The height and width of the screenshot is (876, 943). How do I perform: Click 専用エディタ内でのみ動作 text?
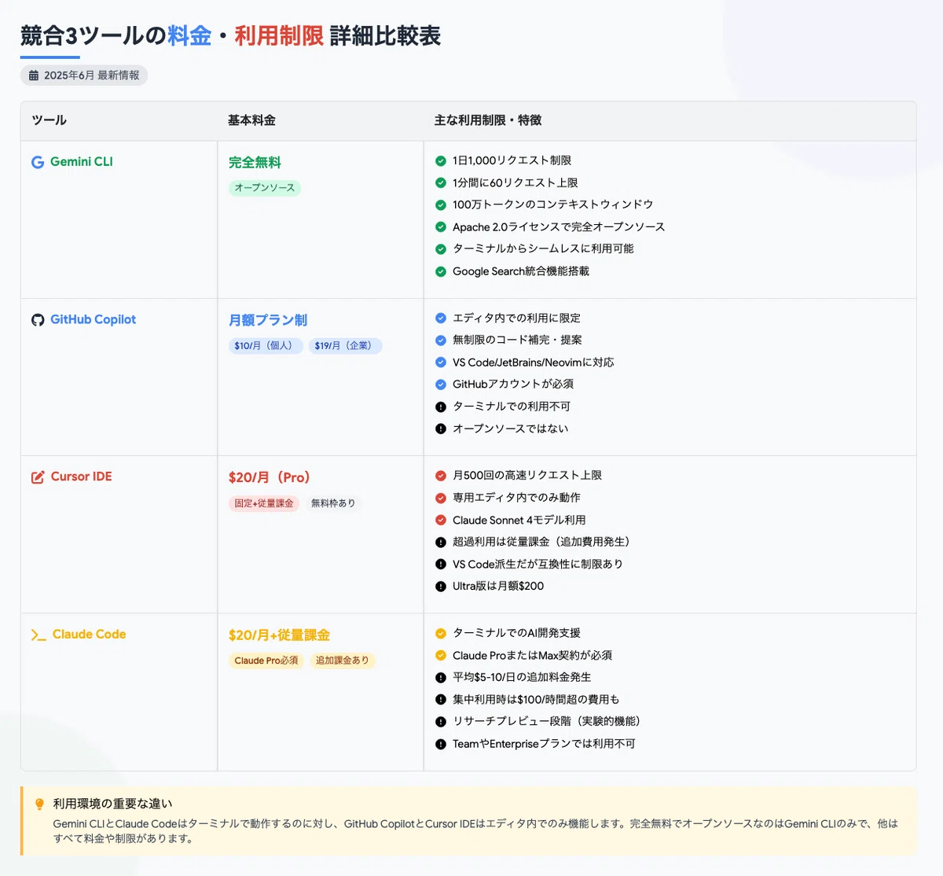[x=517, y=498]
